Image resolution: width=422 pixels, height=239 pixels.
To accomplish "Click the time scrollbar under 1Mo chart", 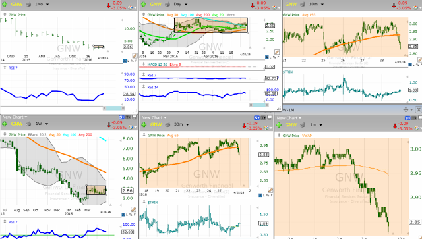I will 63,108.
